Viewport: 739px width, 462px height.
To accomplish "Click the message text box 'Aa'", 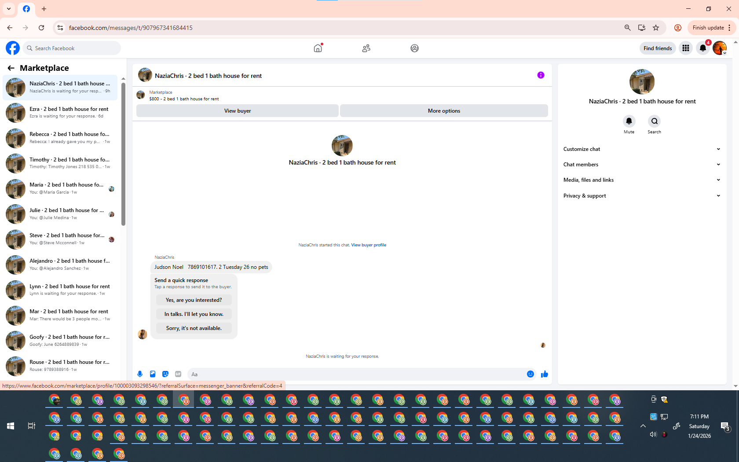I will pyautogui.click(x=356, y=374).
